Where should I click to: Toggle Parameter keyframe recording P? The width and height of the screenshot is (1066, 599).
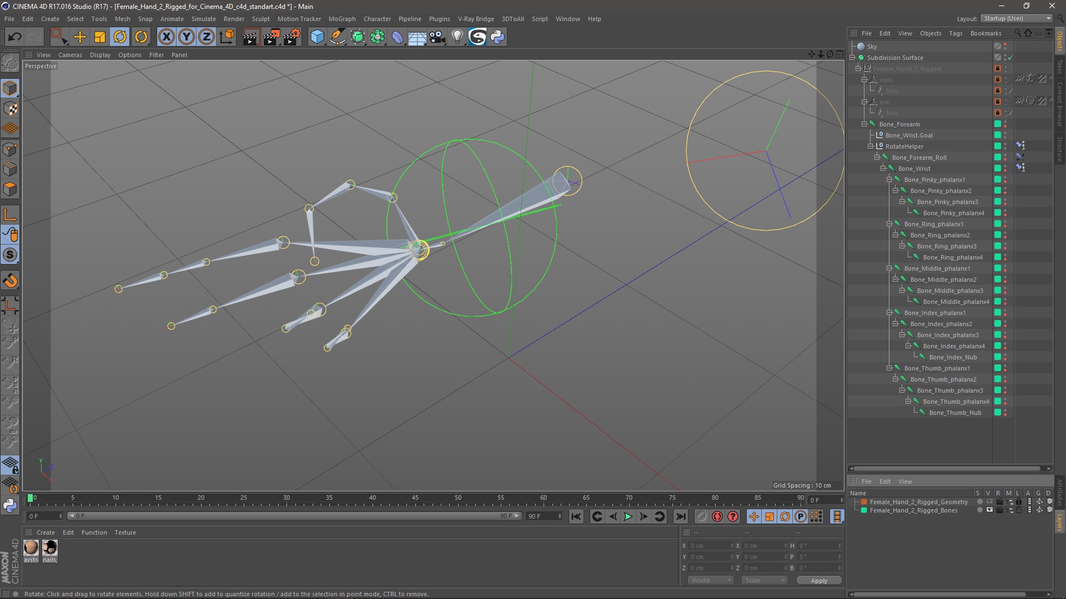point(801,516)
